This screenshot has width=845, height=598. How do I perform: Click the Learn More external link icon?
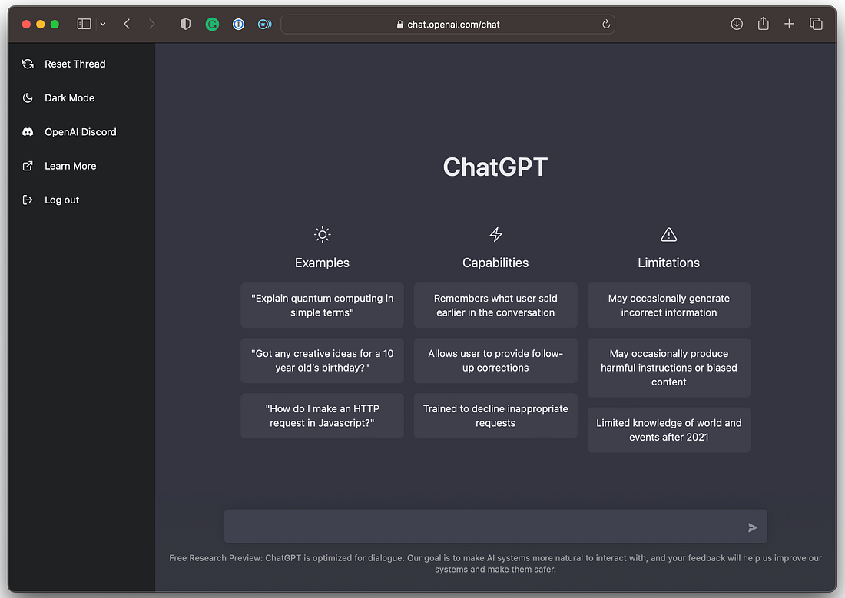[28, 166]
